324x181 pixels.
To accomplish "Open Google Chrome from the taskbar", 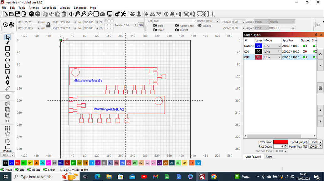I will [213, 176].
